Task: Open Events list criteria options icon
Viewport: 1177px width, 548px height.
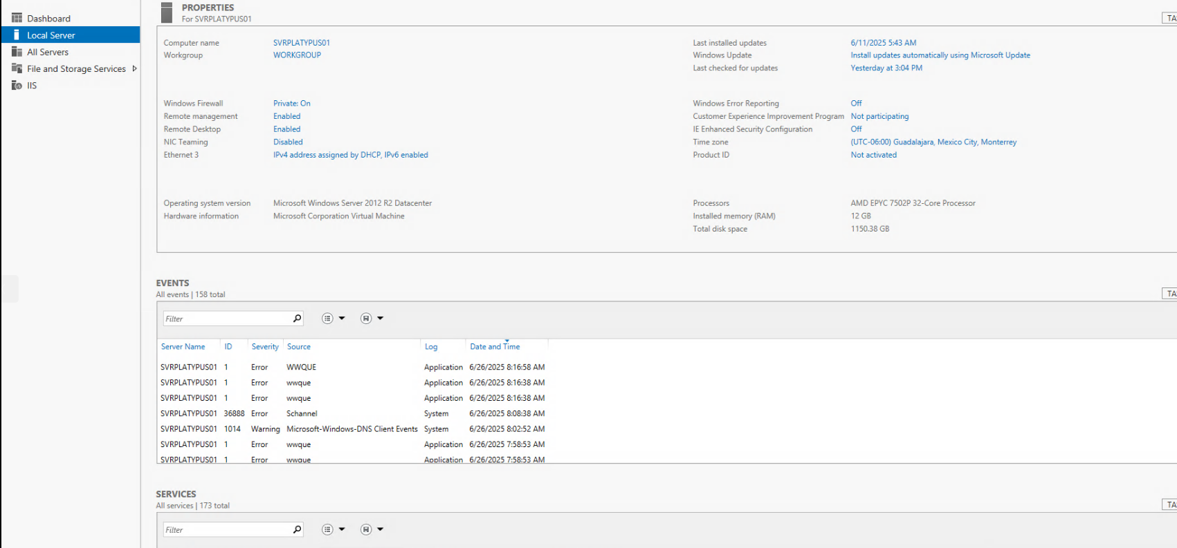Action: pyautogui.click(x=327, y=319)
